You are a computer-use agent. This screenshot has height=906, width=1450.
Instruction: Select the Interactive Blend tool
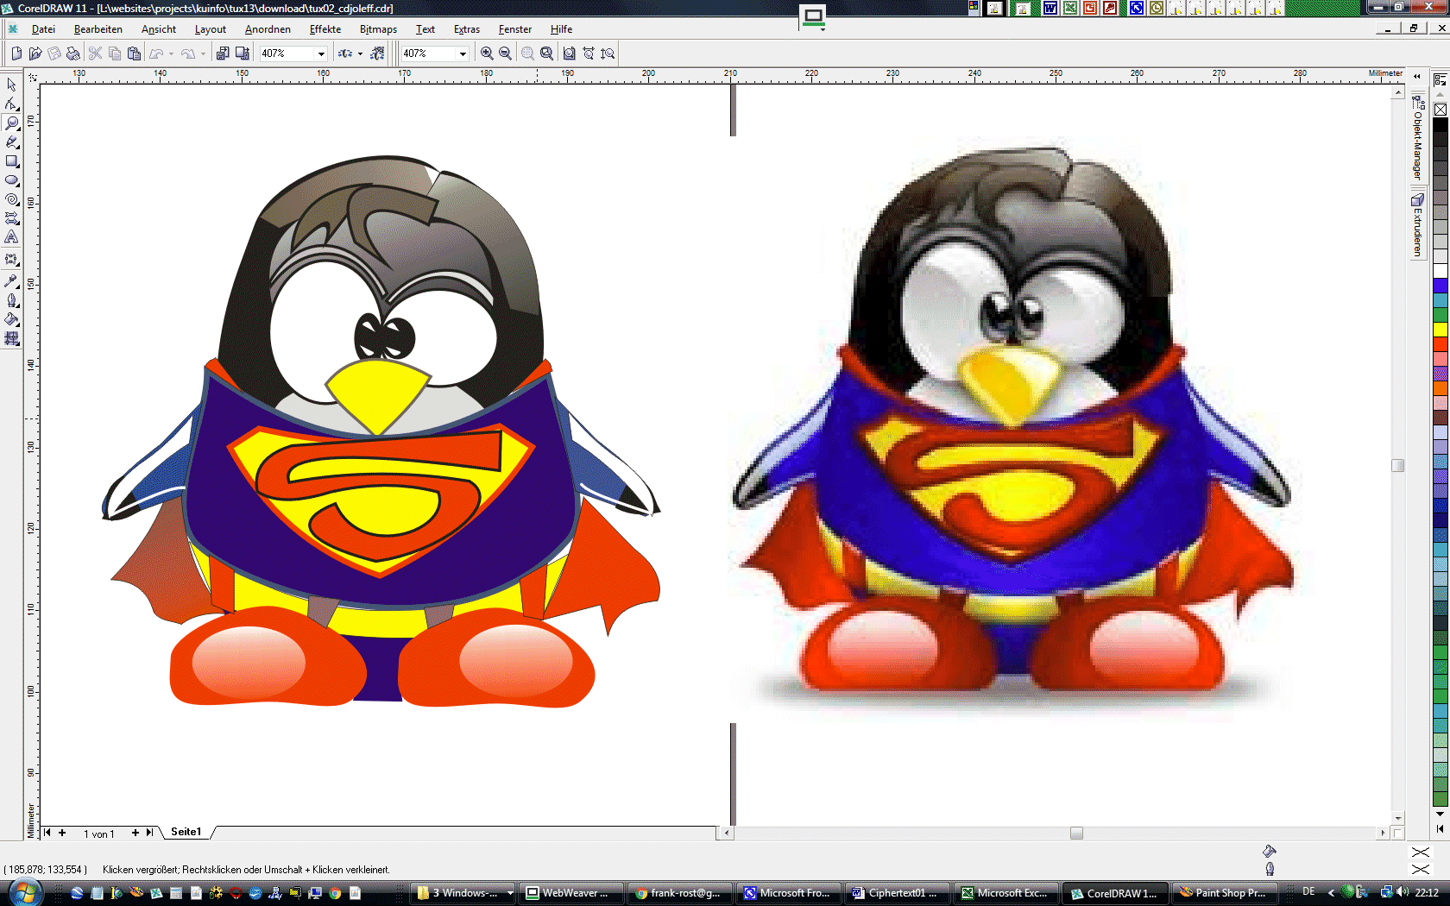coord(11,259)
